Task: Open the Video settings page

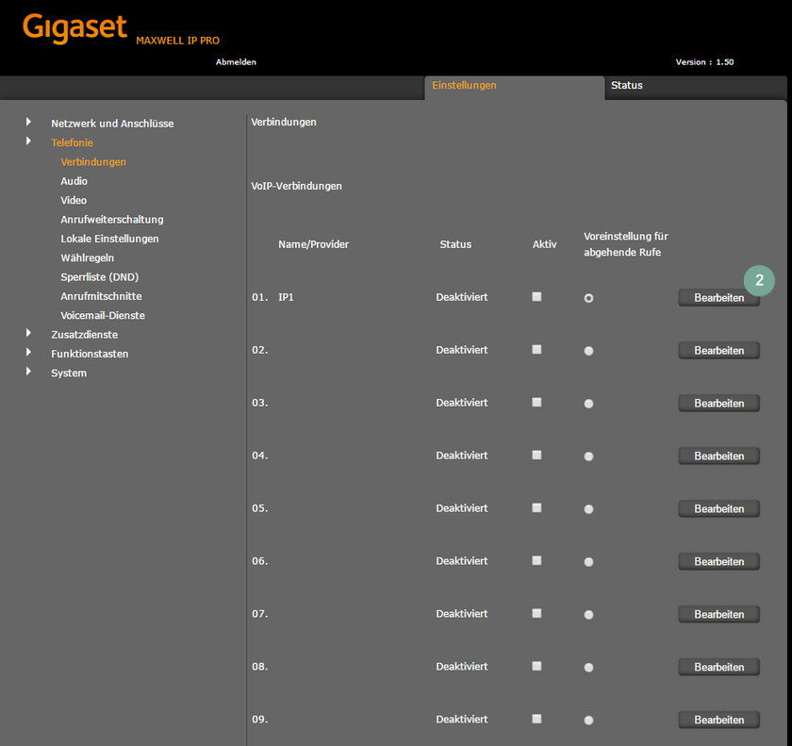Action: coord(73,200)
